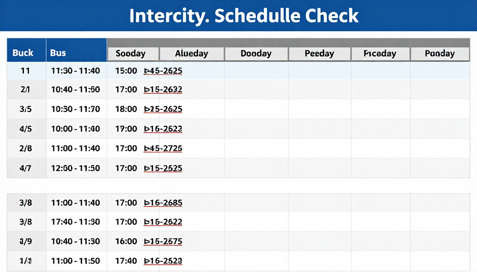Open the ⊳45-2725 link
Viewport: 477px width, 272px height.
(x=163, y=148)
